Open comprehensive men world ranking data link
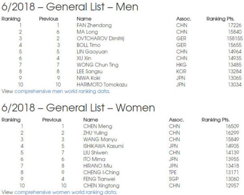This screenshot has height=195, width=244. 62,91
